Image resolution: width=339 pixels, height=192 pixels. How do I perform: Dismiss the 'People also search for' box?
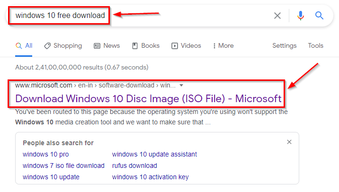point(289,142)
